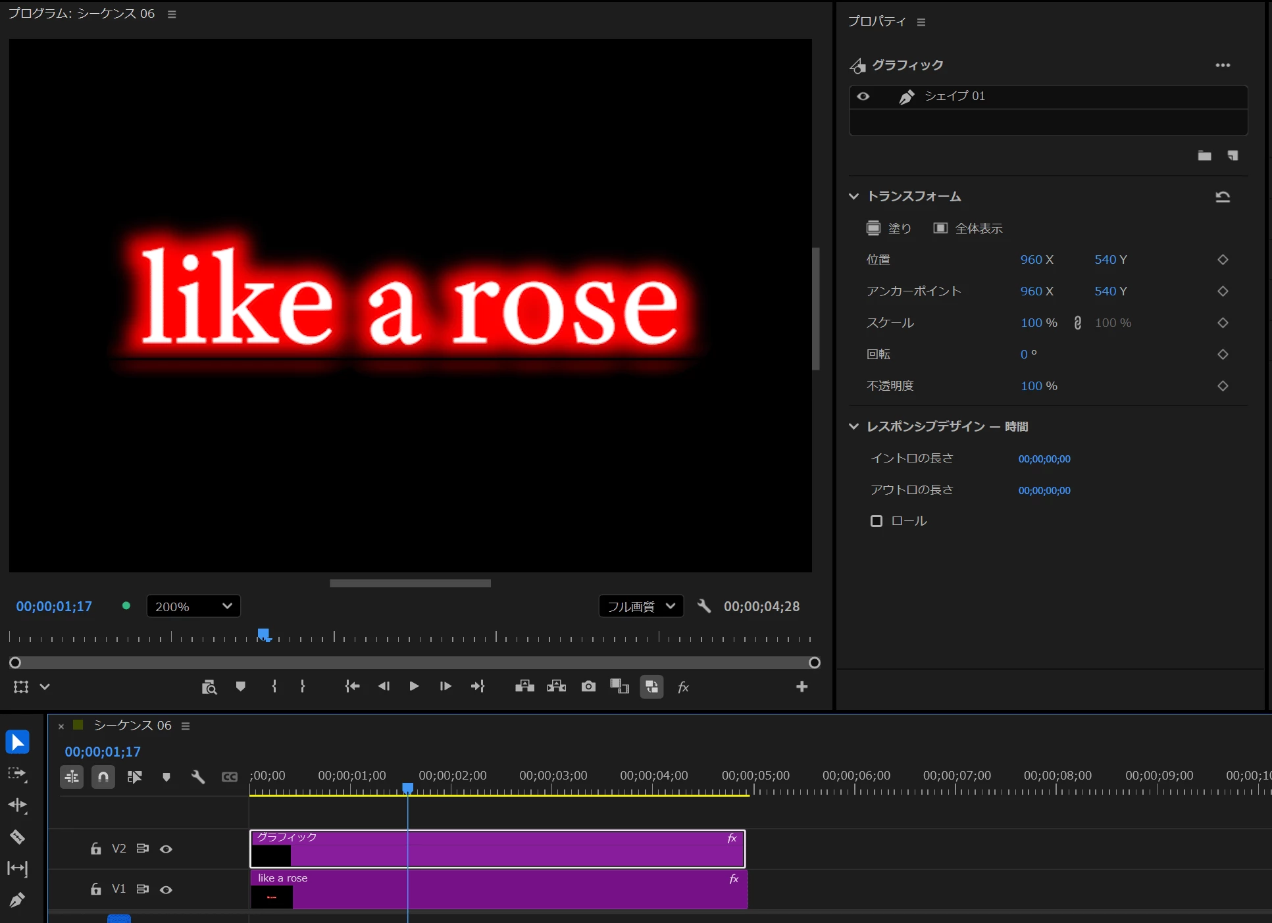Toggle scale lock link icon
1272x923 pixels.
pos(1077,323)
